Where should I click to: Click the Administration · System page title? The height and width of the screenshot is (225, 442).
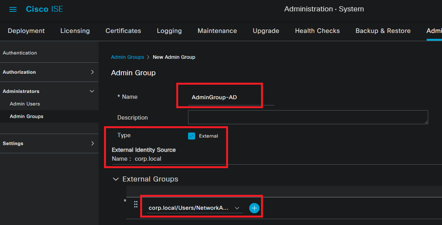(x=324, y=9)
